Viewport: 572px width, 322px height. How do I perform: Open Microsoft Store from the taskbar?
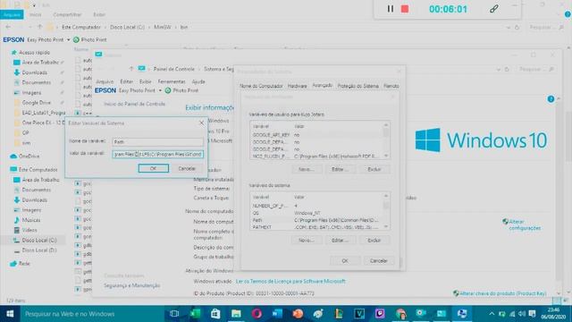215,314
